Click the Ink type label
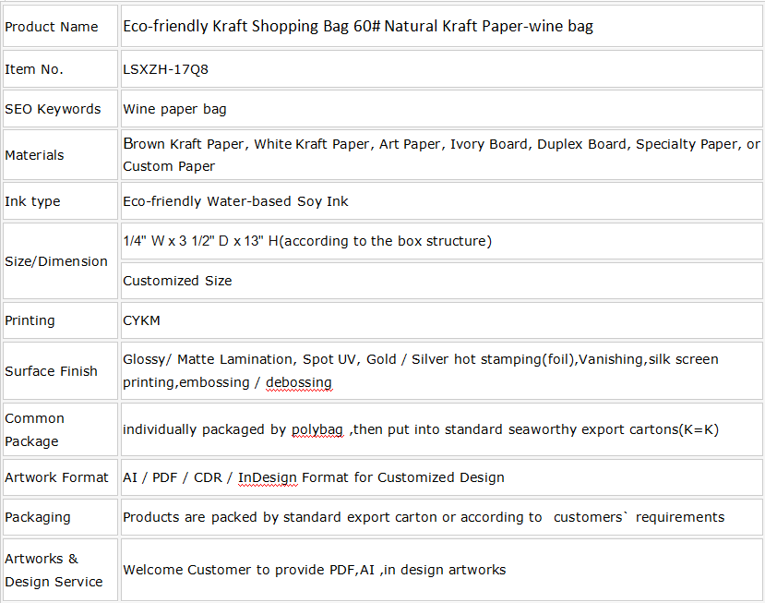Viewport: 765px width, 603px height. (x=32, y=201)
